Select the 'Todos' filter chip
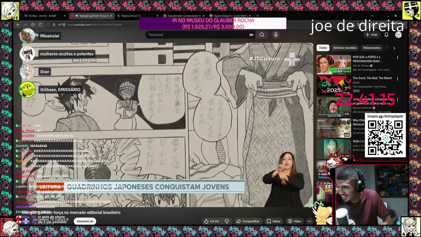Screen dimensions: 421x237 click(x=323, y=48)
